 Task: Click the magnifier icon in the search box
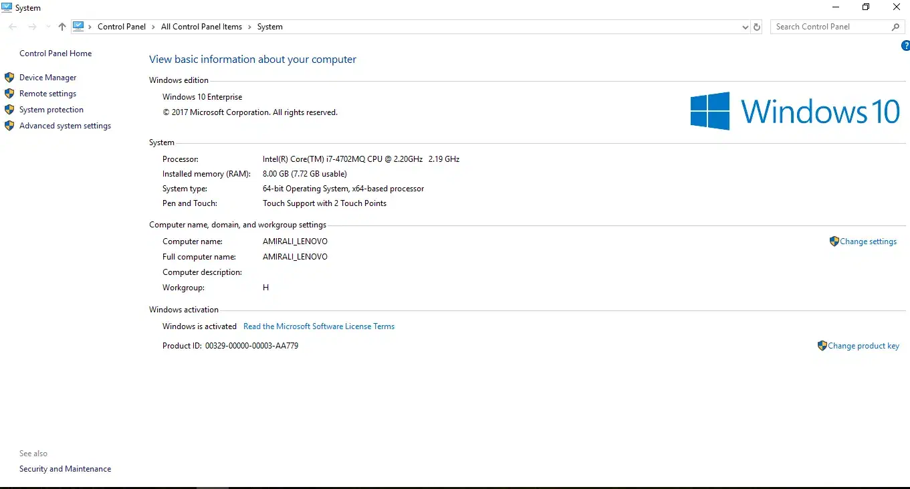tap(896, 27)
